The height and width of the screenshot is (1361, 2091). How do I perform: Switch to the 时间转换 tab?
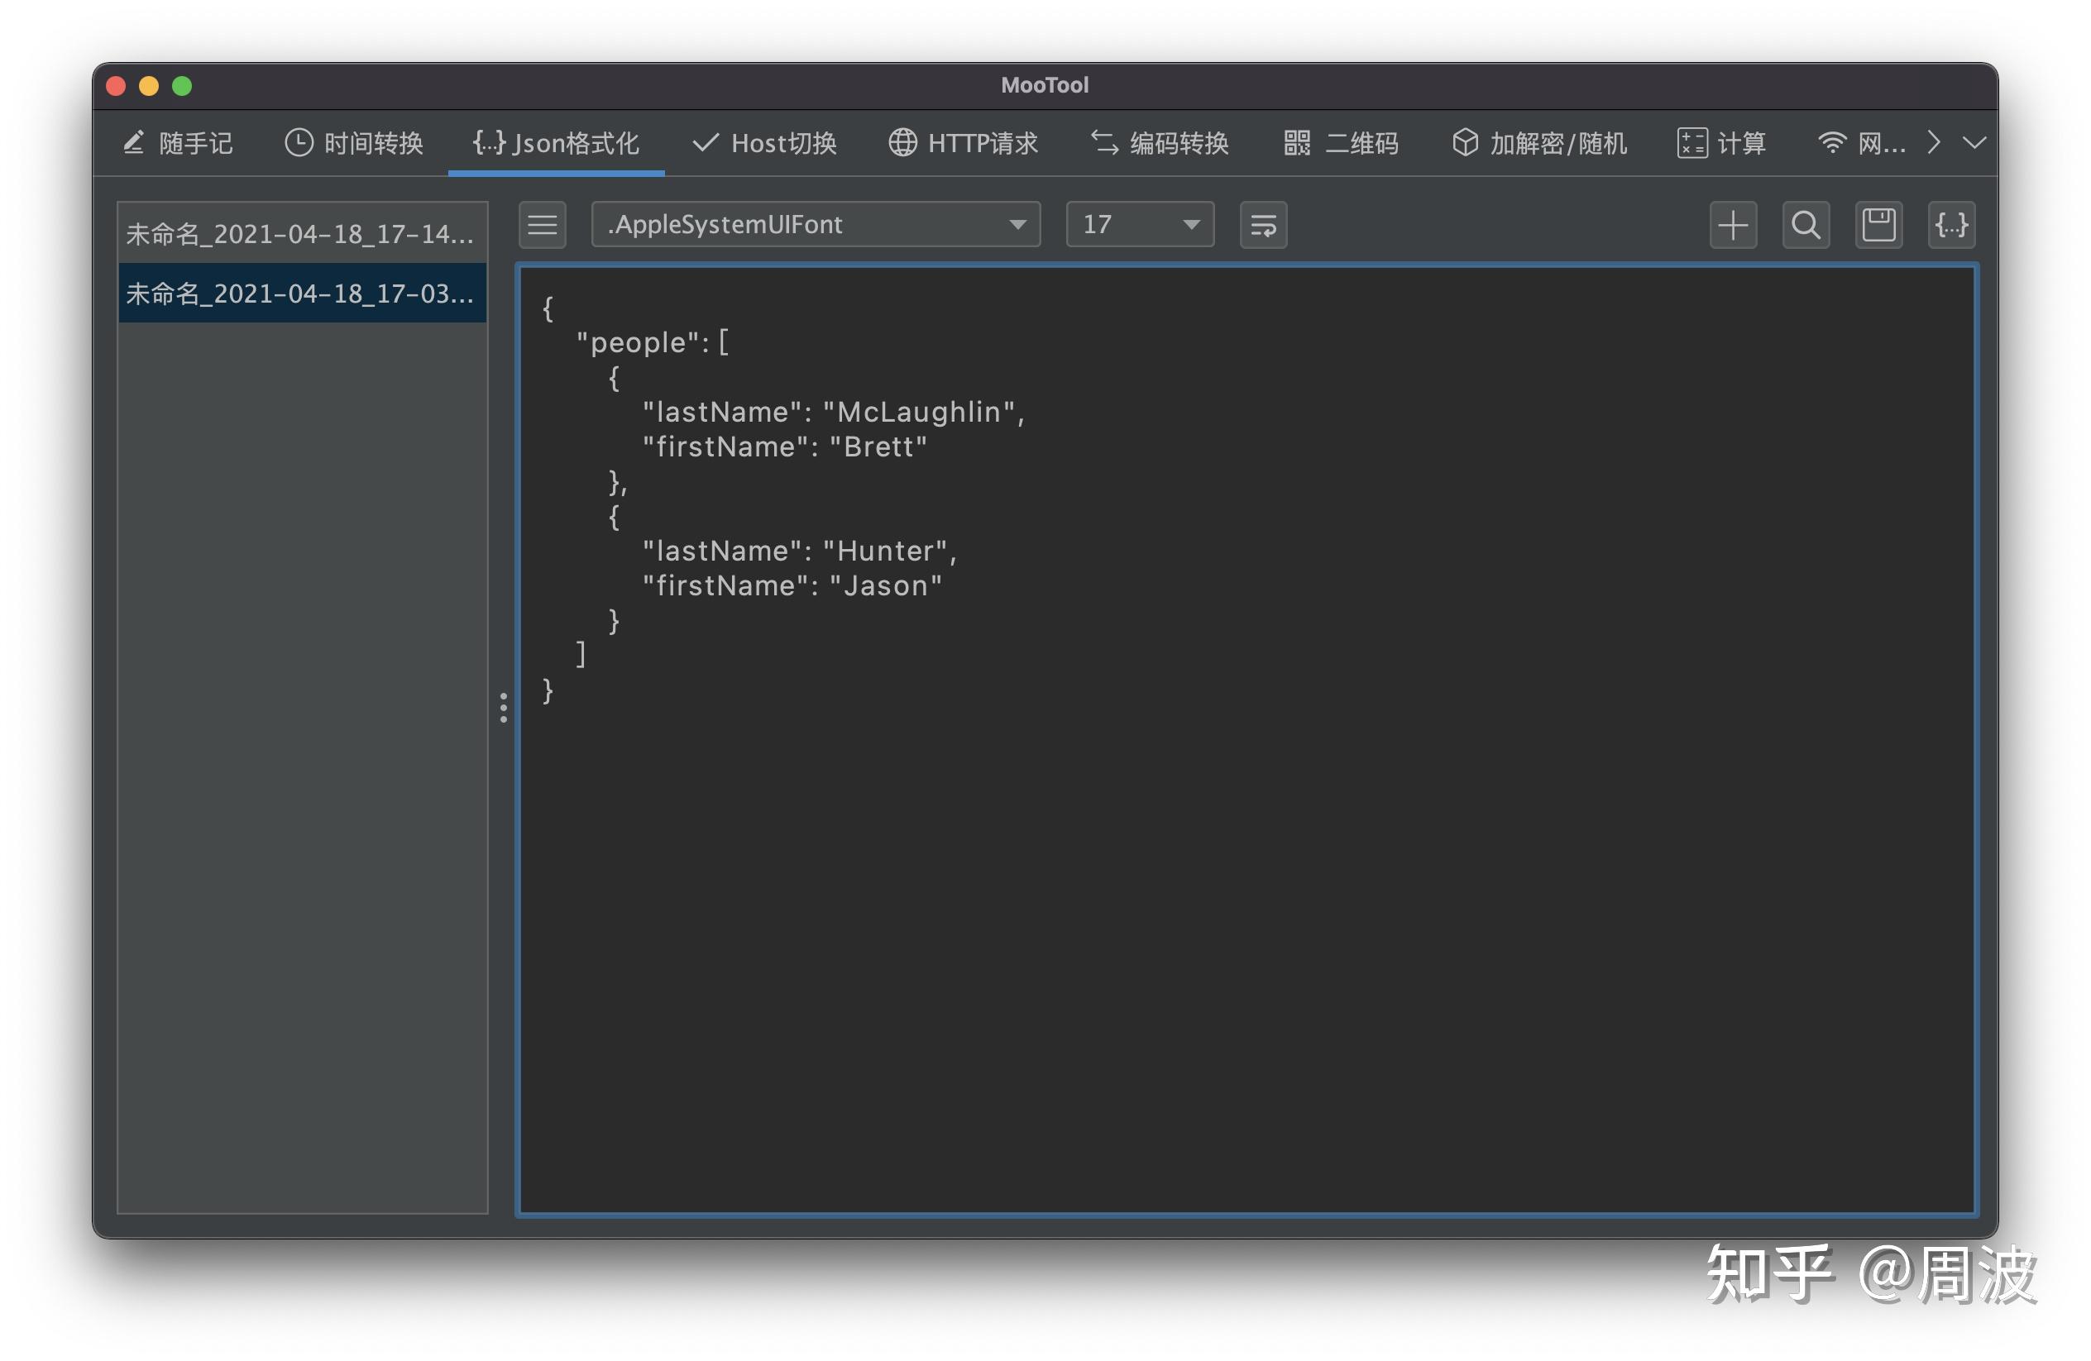(352, 143)
